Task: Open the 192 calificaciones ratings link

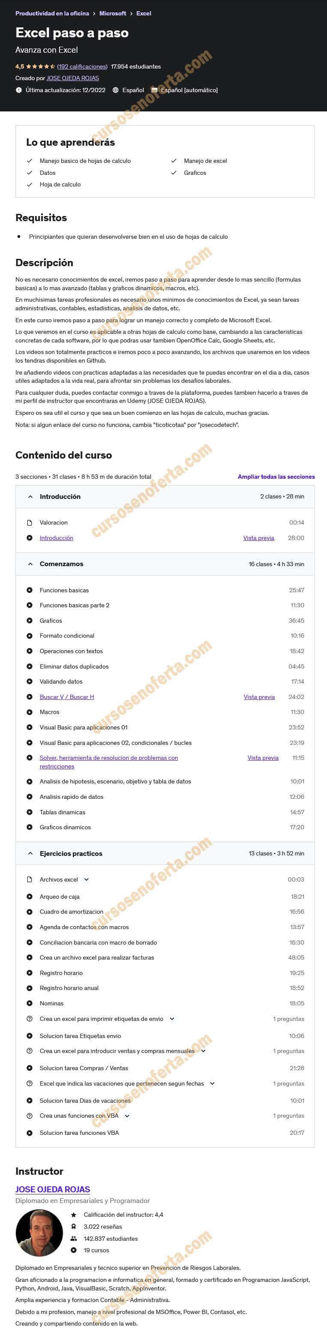Action: pos(82,66)
